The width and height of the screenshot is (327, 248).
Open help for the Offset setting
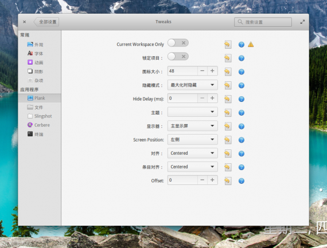242,181
